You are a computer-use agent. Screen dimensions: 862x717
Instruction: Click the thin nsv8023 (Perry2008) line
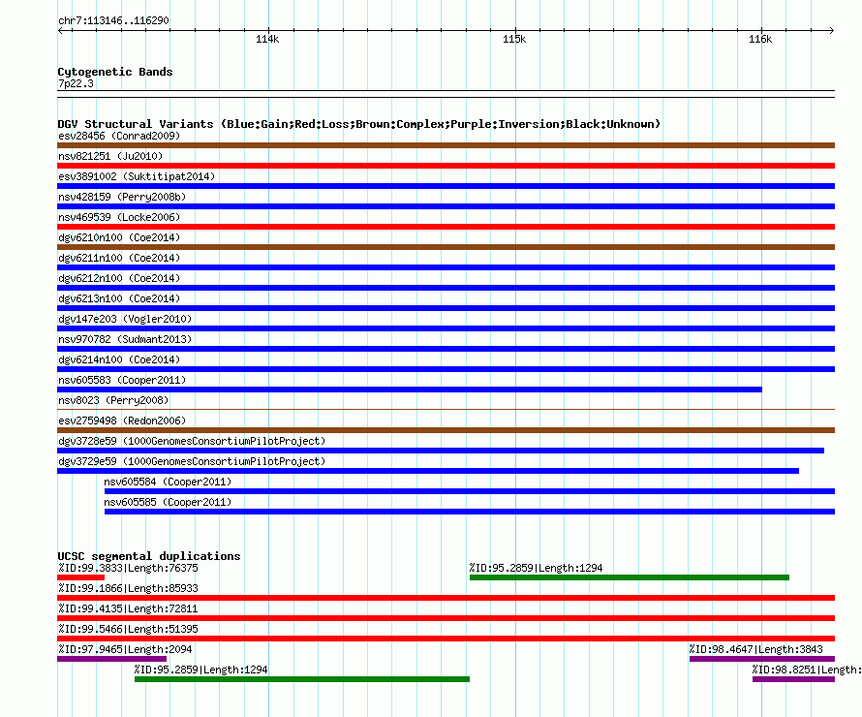click(446, 410)
